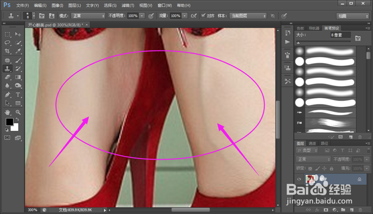373x214 pixels.
Task: Click the background white color swatch
Action: [x=15, y=128]
